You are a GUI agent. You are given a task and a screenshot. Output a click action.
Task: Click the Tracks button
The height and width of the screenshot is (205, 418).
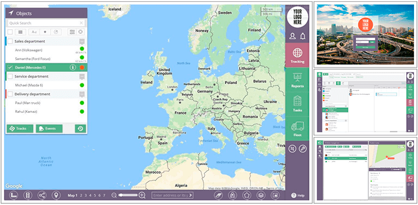pyautogui.click(x=20, y=129)
